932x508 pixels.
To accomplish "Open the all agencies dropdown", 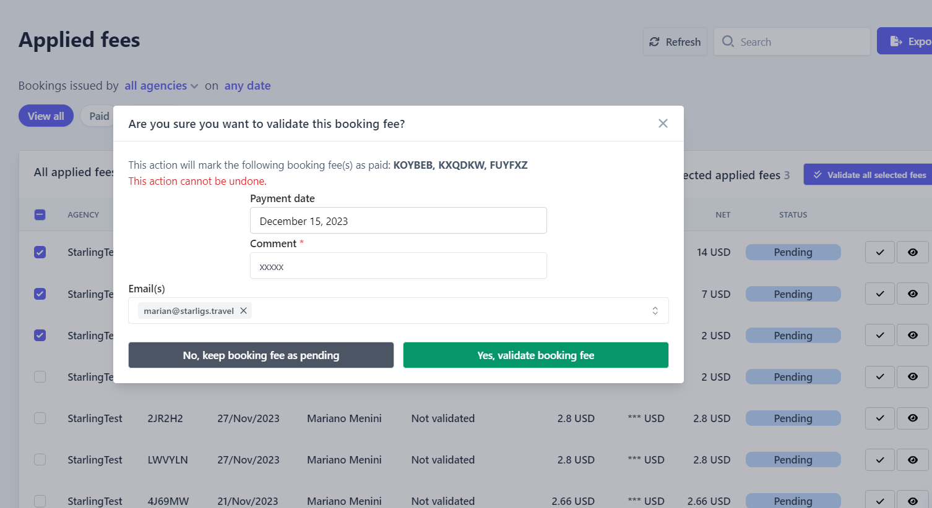I will click(x=161, y=86).
